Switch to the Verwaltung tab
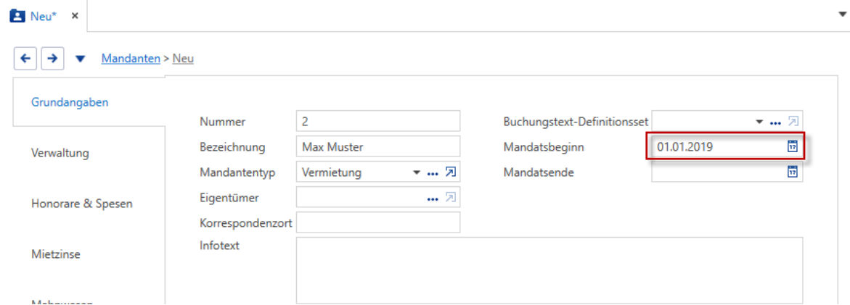Image resolution: width=850 pixels, height=305 pixels. click(60, 153)
